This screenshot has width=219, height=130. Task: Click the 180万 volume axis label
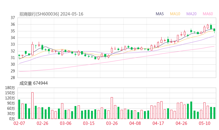(x=10, y=88)
